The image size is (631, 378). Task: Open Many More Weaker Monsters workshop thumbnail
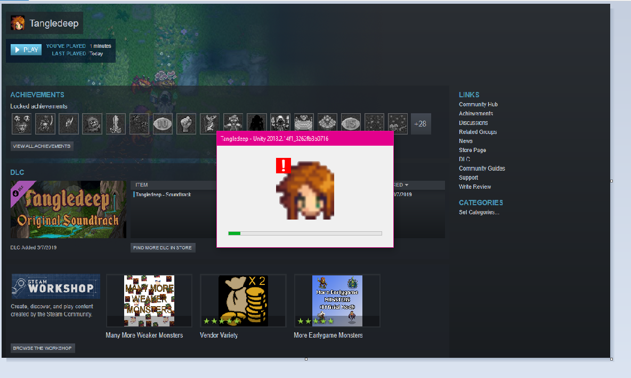click(x=149, y=300)
